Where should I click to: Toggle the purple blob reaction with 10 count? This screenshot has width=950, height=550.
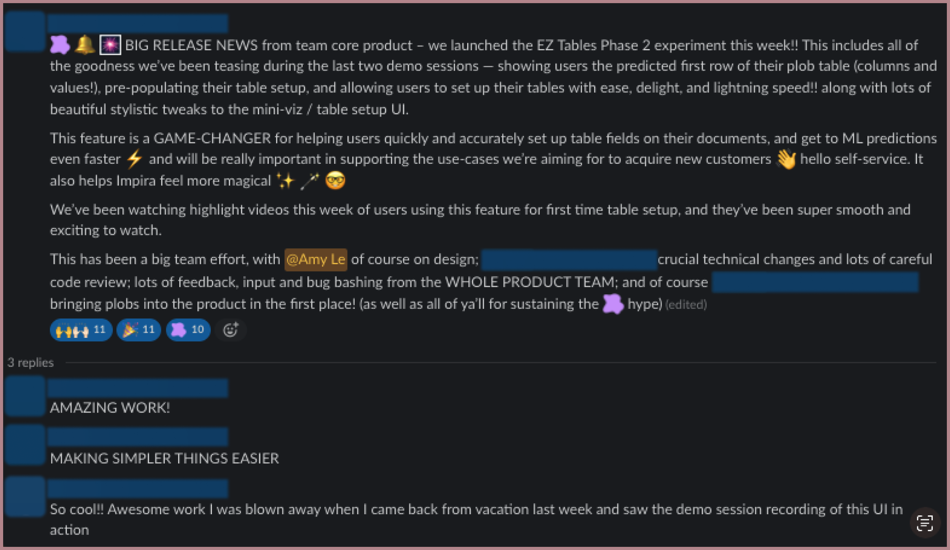pyautogui.click(x=188, y=330)
